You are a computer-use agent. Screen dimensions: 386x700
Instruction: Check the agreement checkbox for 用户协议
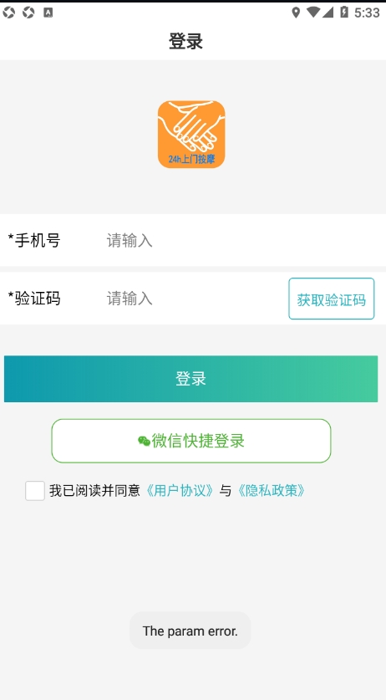coord(35,491)
